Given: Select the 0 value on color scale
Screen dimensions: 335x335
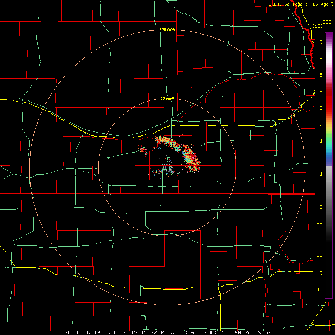Looking at the screenshot, I should [x=321, y=158].
